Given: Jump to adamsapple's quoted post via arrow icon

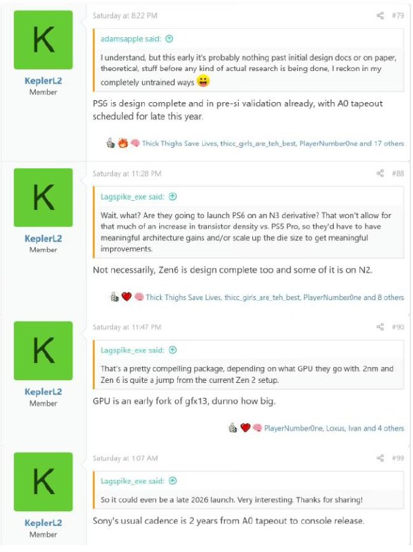Looking at the screenshot, I should [169, 39].
